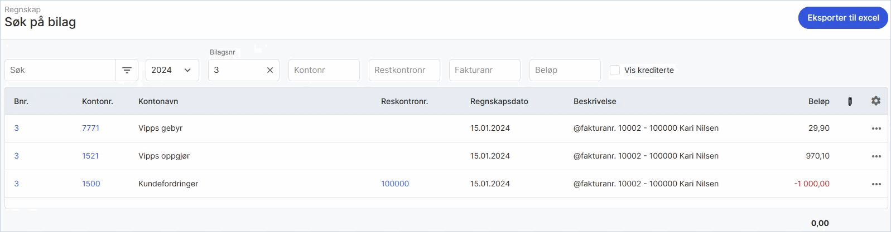The width and height of the screenshot is (891, 232).
Task: Click the attachment paperclip column icon
Action: (x=850, y=101)
